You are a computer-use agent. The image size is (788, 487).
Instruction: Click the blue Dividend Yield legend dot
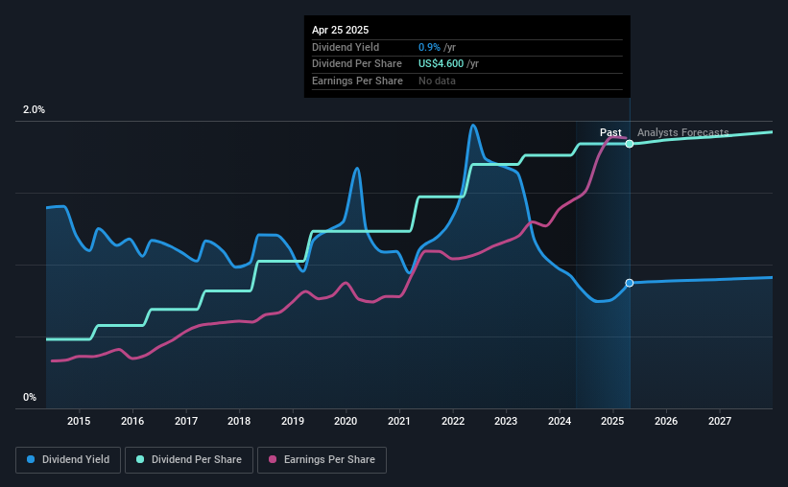click(x=31, y=459)
